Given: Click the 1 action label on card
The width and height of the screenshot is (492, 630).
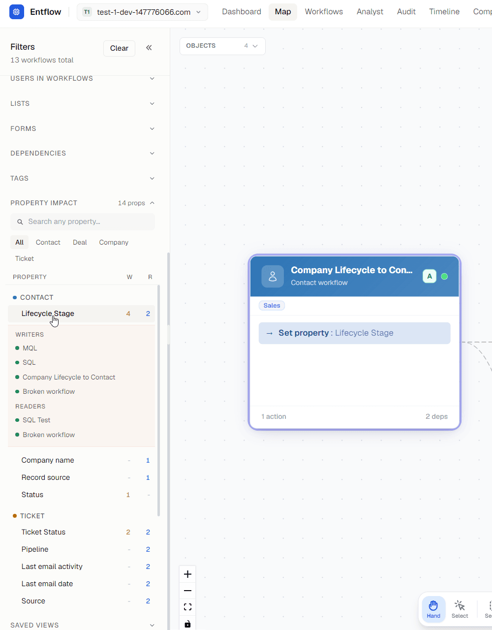Looking at the screenshot, I should coord(274,416).
